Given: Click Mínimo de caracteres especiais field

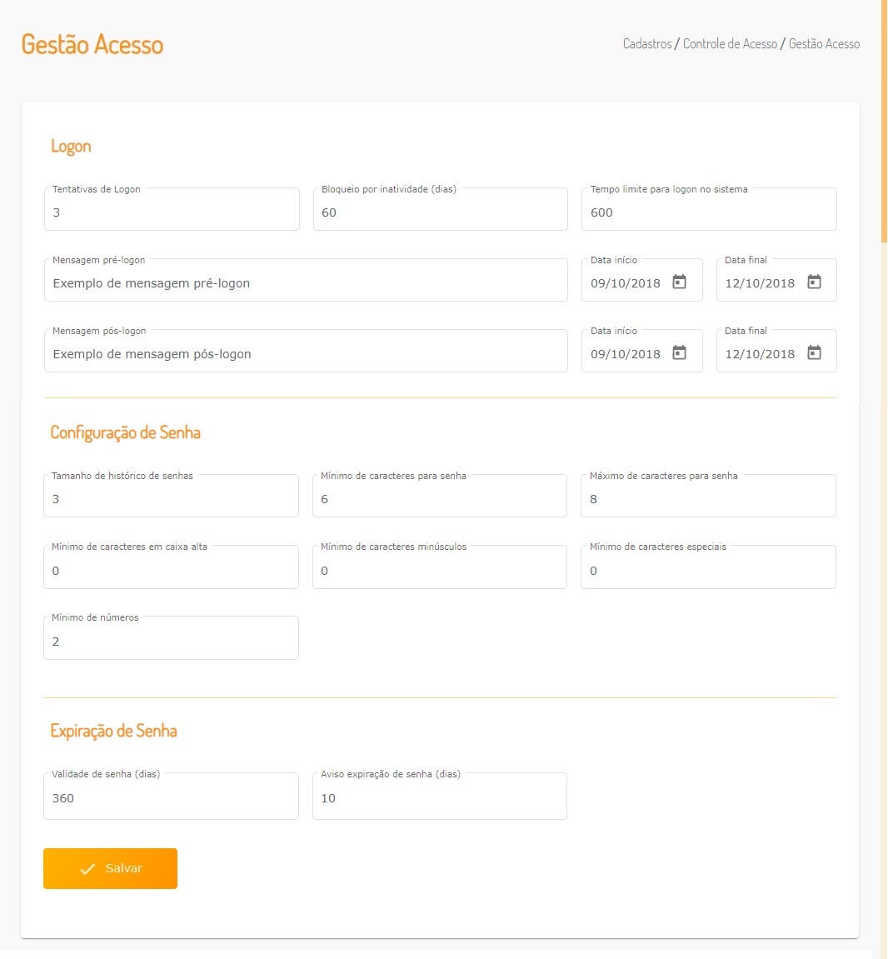Looking at the screenshot, I should point(708,571).
